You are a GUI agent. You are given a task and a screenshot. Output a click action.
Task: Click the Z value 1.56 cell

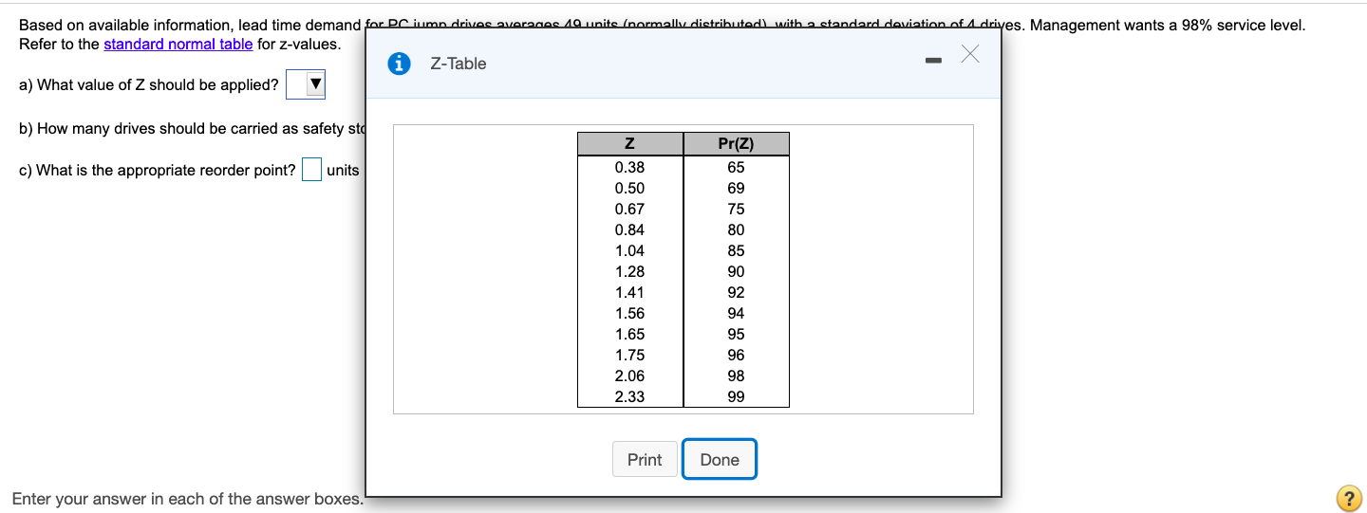(629, 313)
